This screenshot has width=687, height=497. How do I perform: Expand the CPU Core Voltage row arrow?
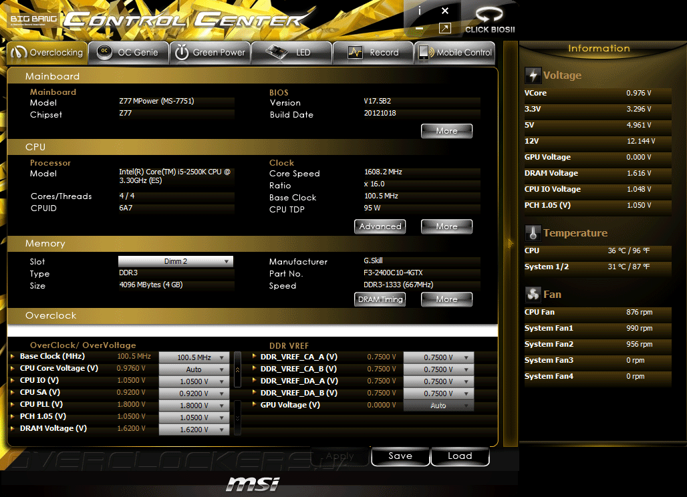click(13, 368)
